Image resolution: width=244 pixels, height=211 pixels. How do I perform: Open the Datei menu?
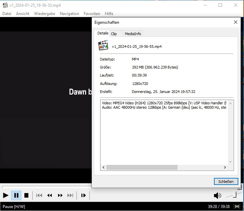pyautogui.click(x=7, y=14)
